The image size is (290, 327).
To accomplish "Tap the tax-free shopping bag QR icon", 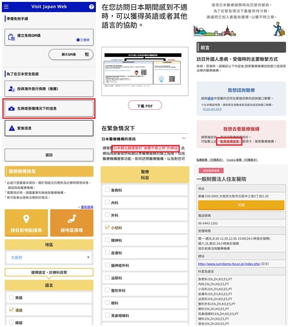I will [11, 37].
